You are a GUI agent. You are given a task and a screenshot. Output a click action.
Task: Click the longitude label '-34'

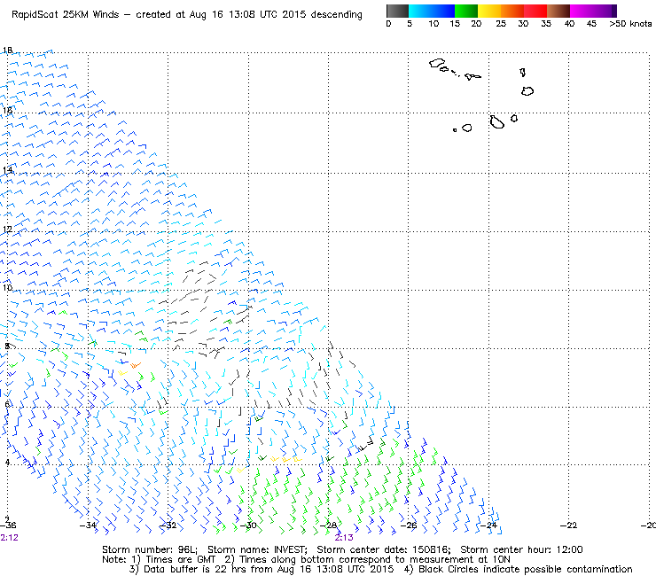(88, 525)
